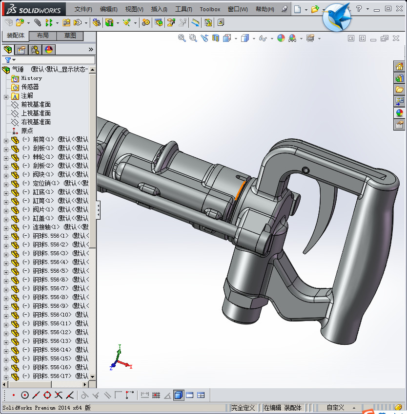Click the Zoom to Area magnifier icon
The height and width of the screenshot is (414, 407).
193,38
